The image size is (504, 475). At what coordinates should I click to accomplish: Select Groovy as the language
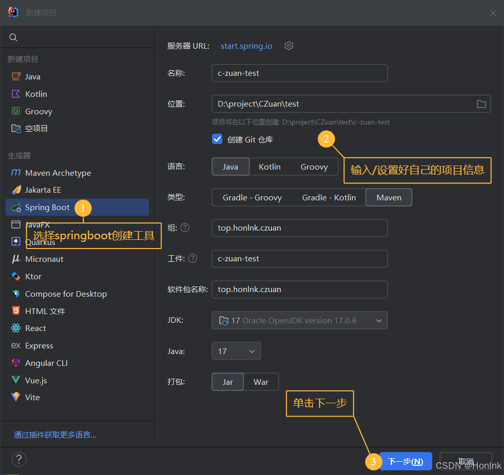click(x=314, y=167)
